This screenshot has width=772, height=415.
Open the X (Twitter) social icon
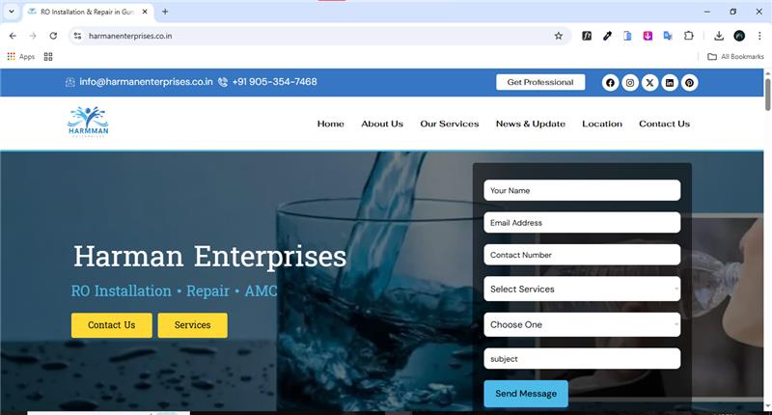(649, 83)
